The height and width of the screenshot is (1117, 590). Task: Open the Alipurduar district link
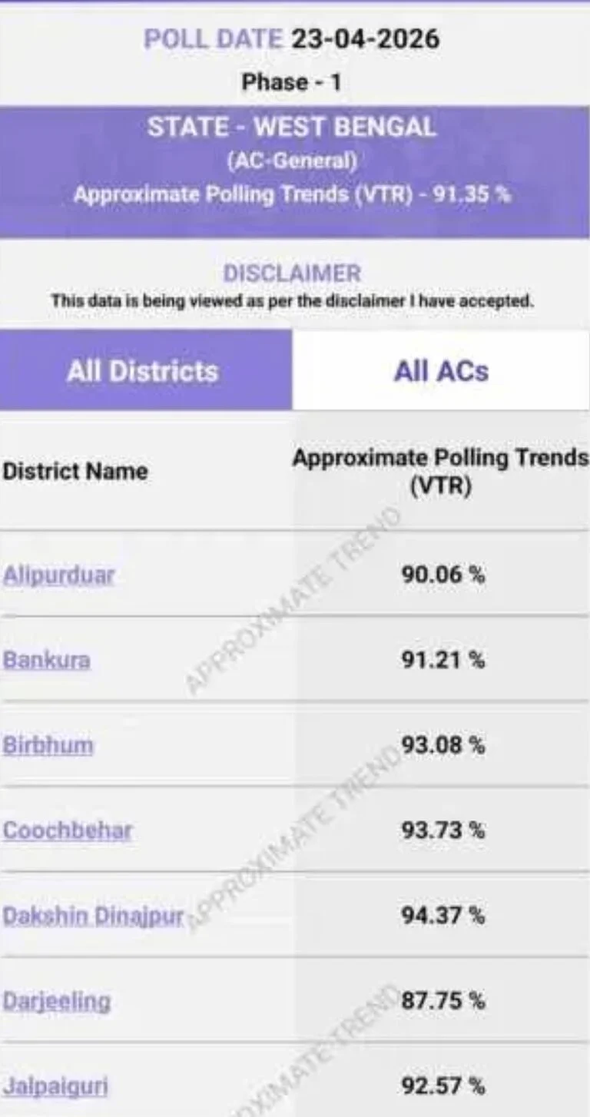point(58,575)
